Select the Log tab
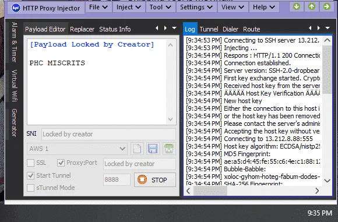This screenshot has width=338, height=222. tap(190, 29)
